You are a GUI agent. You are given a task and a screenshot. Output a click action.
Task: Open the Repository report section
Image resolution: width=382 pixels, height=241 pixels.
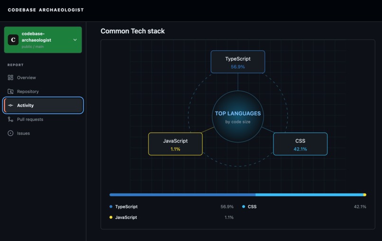click(x=43, y=92)
